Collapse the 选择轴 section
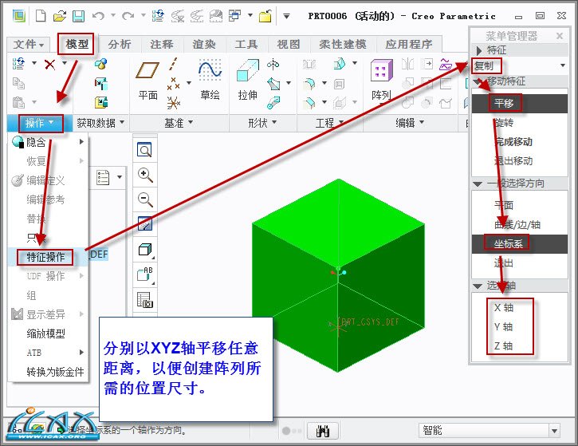578x446 pixels. pyautogui.click(x=478, y=286)
